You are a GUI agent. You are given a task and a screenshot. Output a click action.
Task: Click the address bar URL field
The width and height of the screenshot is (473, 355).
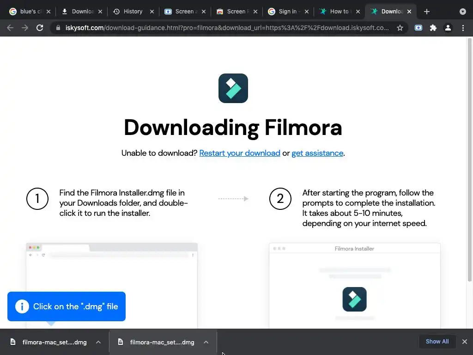click(x=227, y=28)
